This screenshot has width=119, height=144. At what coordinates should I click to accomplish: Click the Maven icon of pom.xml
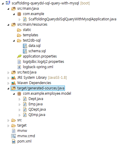pyautogui.click(x=14, y=141)
